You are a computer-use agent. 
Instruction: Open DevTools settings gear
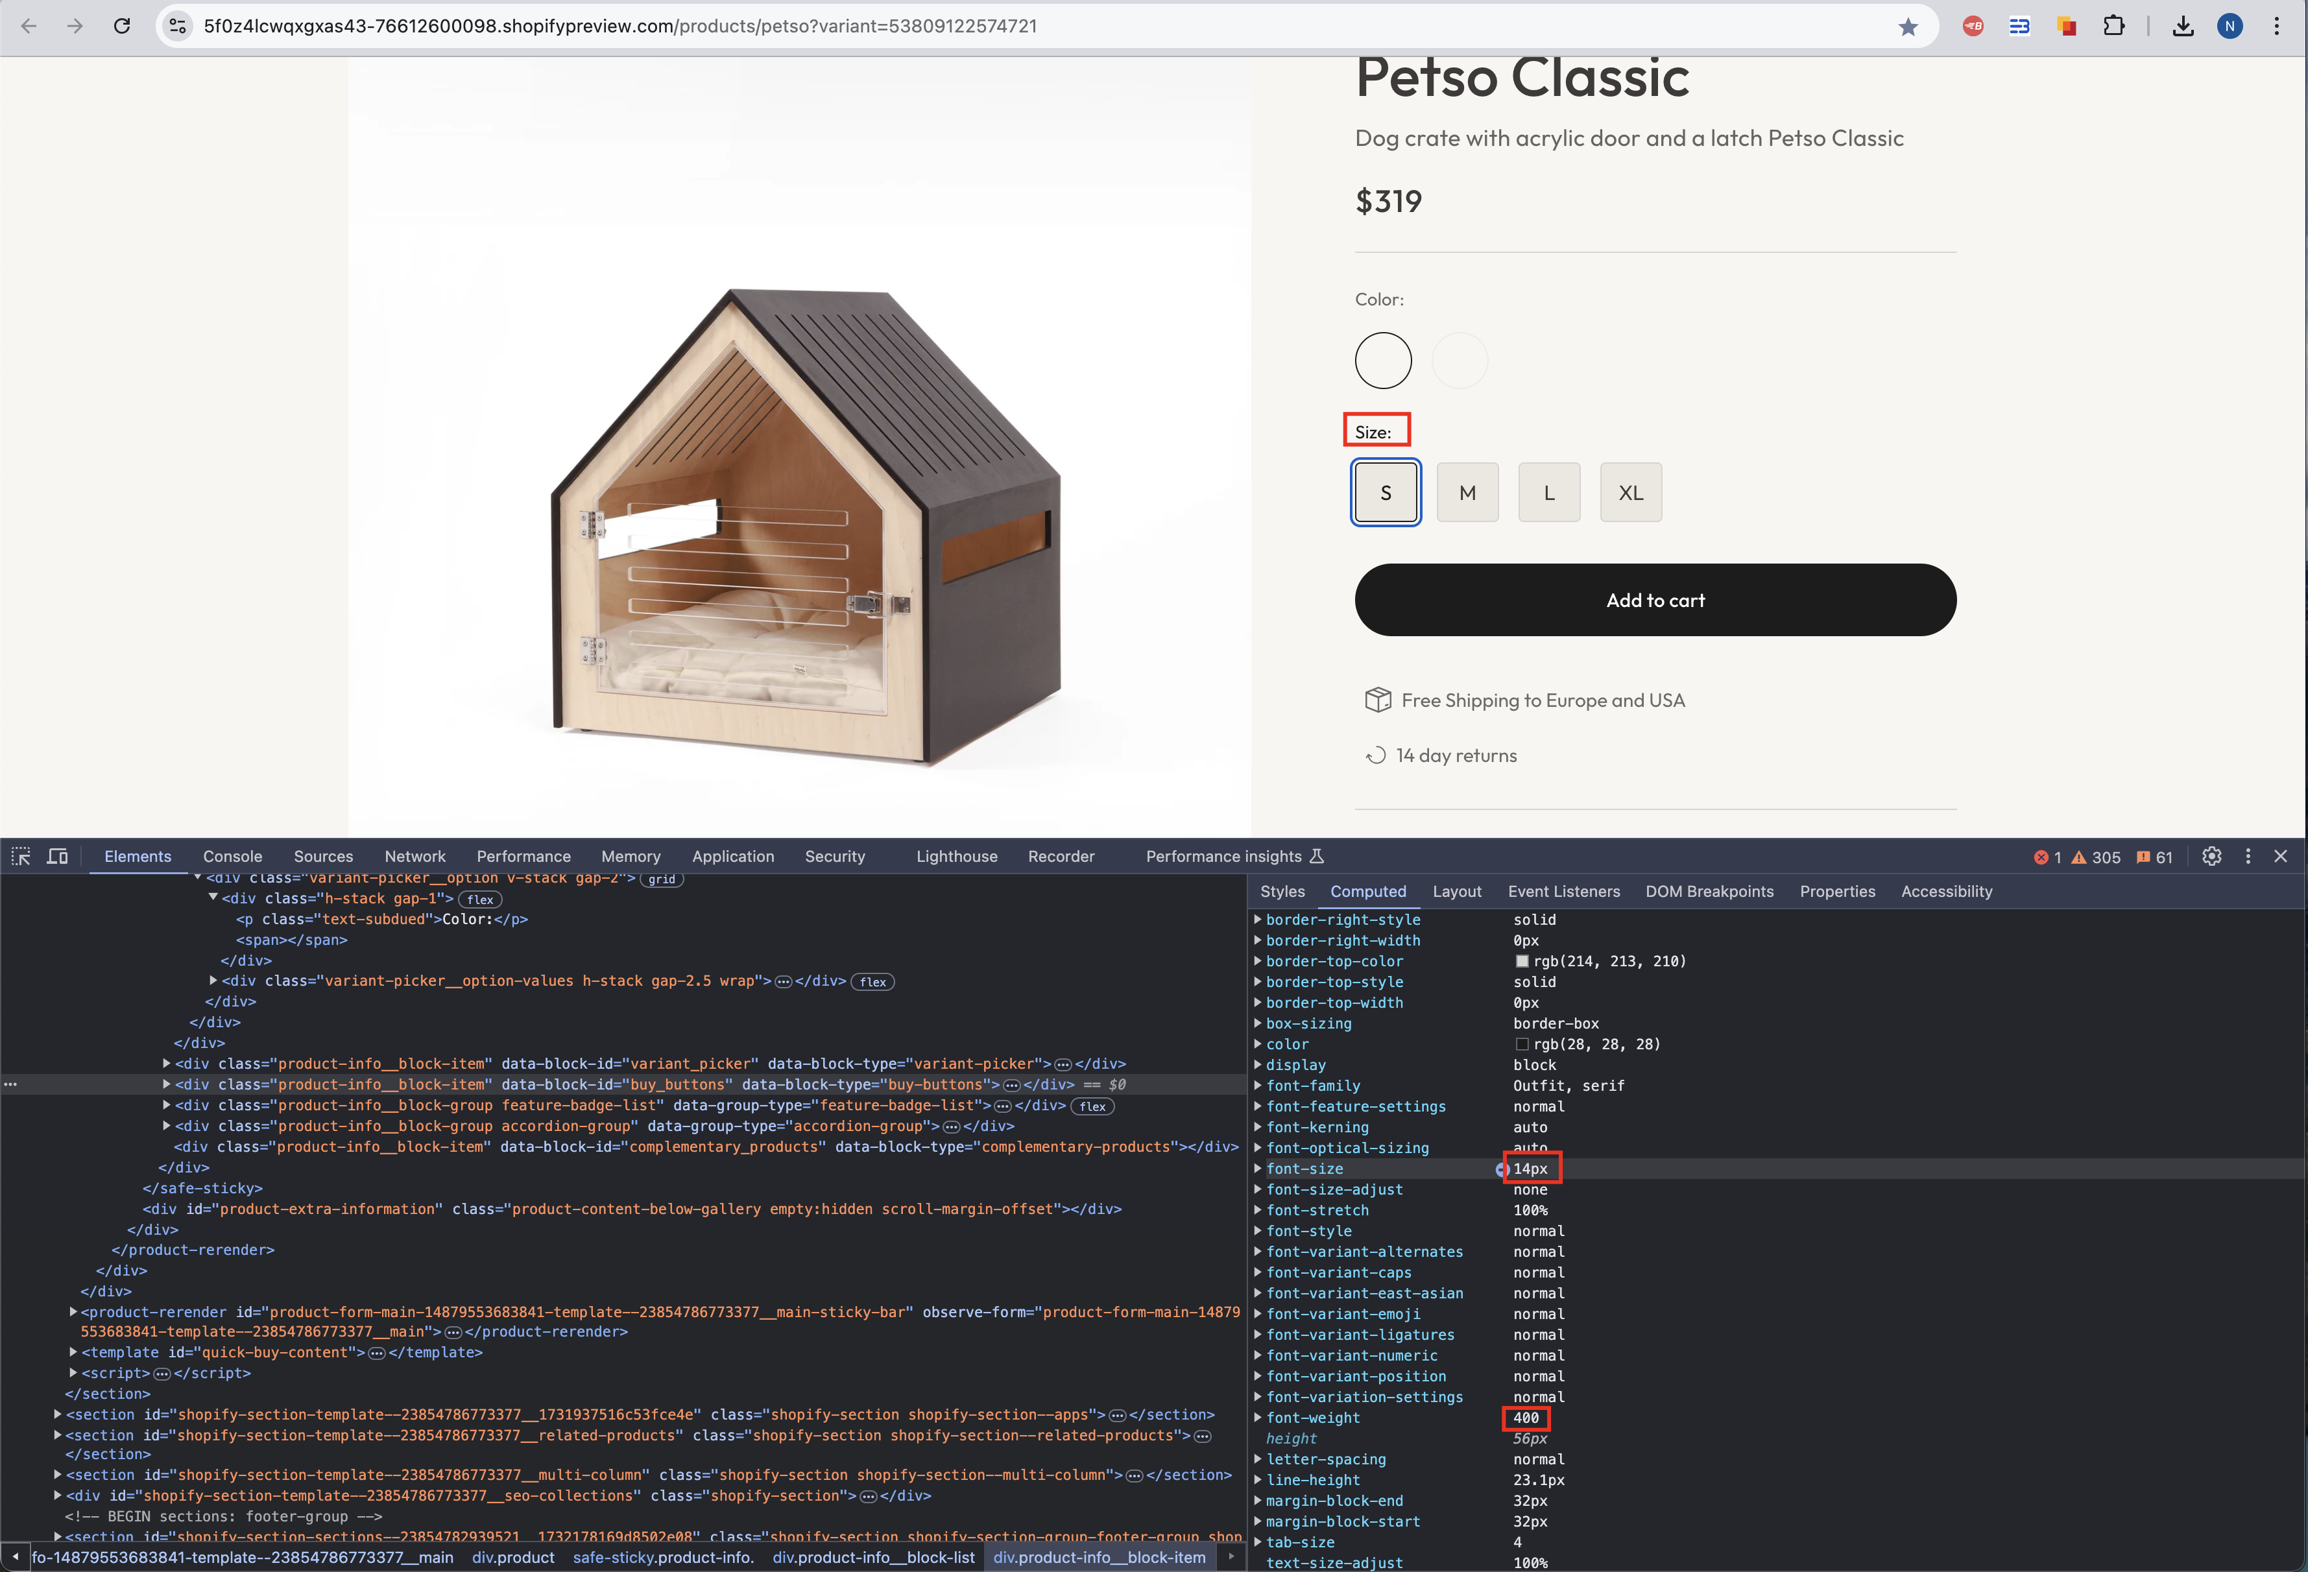2211,856
